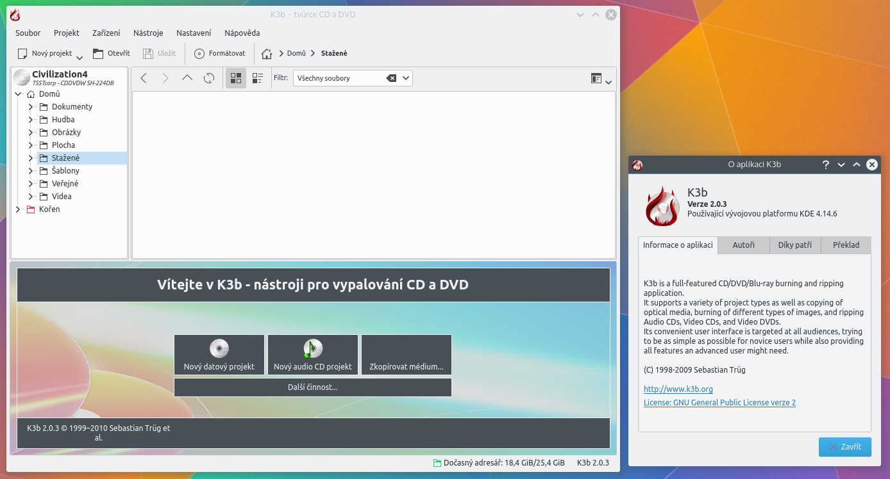
Task: Switch to detailed list view mode
Action: 258,78
